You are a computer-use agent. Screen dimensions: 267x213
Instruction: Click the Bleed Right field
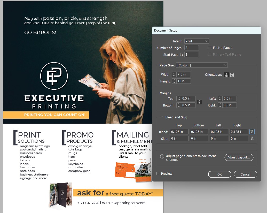click(x=239, y=132)
